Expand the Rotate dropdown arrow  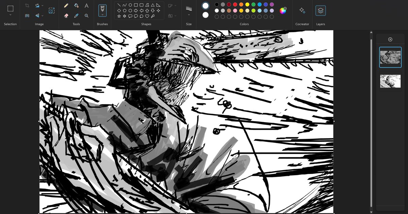point(42,5)
